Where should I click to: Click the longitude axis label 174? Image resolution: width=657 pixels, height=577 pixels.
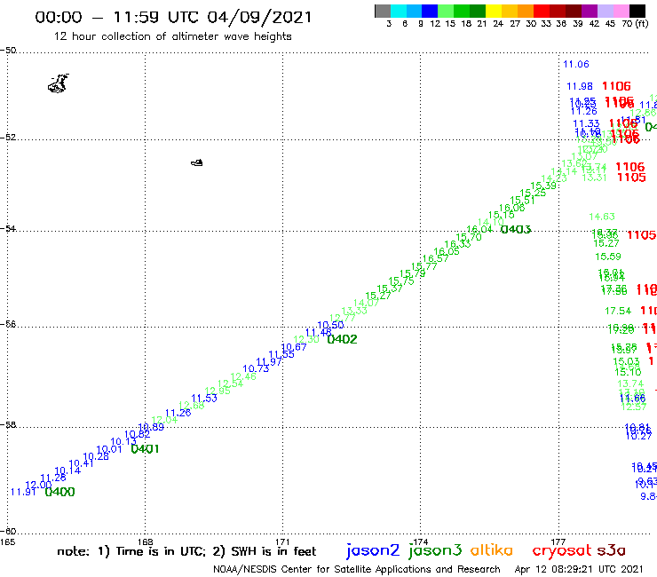(420, 541)
